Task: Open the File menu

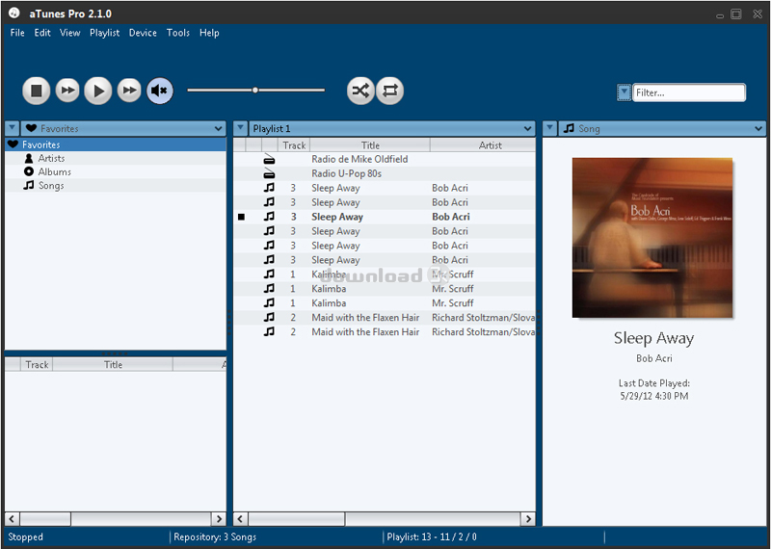Action: pyautogui.click(x=17, y=33)
